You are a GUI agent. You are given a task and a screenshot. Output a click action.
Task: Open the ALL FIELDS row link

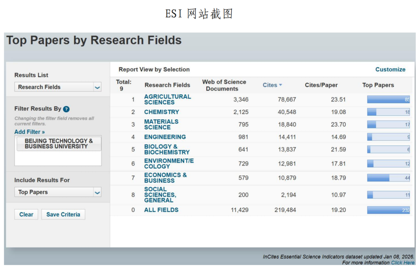[161, 210]
